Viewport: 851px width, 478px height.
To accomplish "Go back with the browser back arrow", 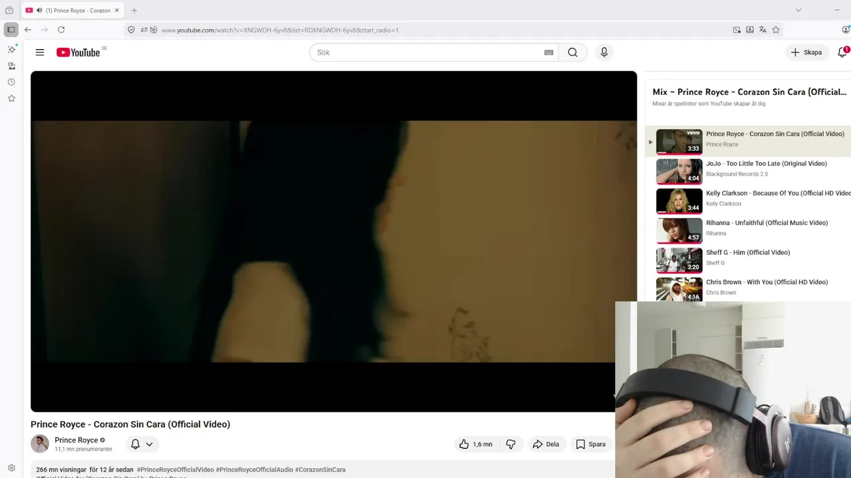I will tap(28, 30).
